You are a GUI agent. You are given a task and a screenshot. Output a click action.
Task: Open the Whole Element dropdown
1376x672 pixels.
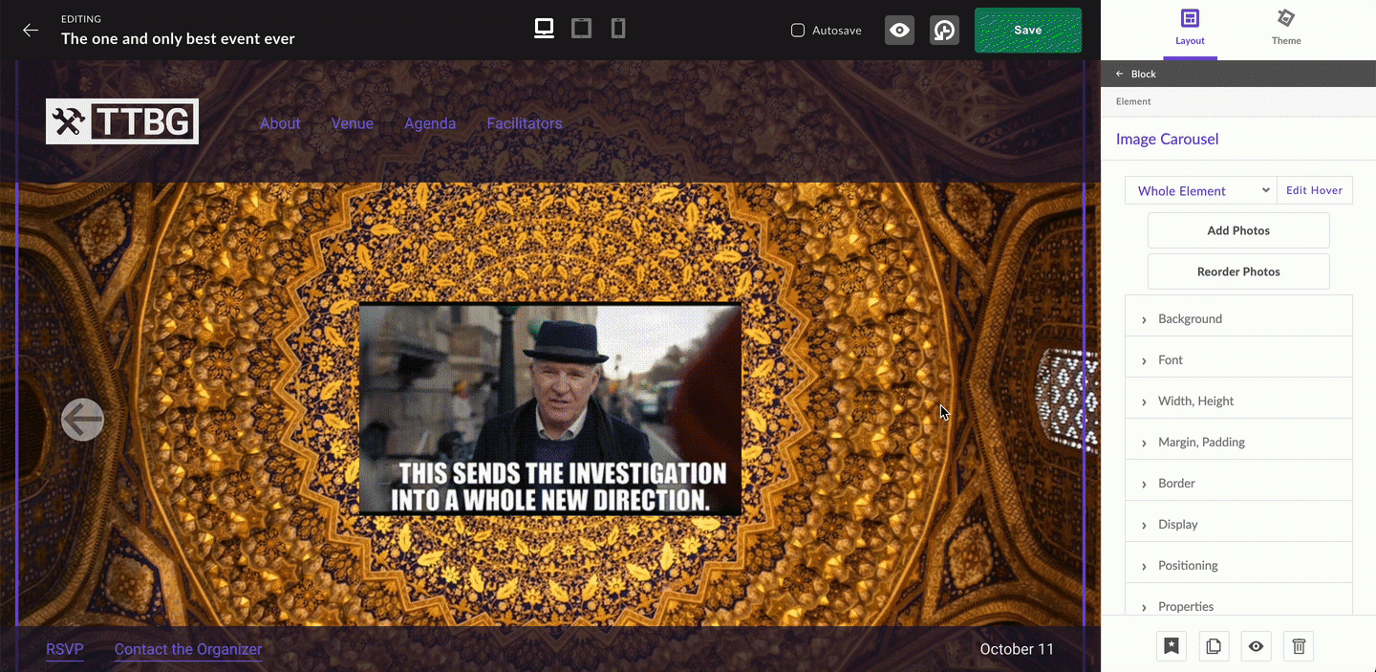click(1201, 190)
